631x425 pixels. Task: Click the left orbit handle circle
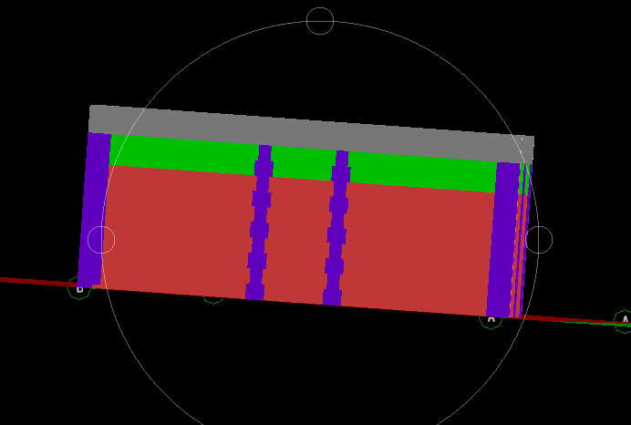[101, 240]
